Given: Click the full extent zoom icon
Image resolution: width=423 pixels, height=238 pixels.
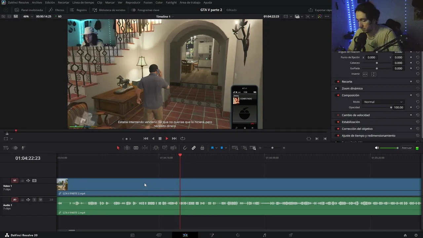Looking at the screenshot, I should click(x=235, y=148).
